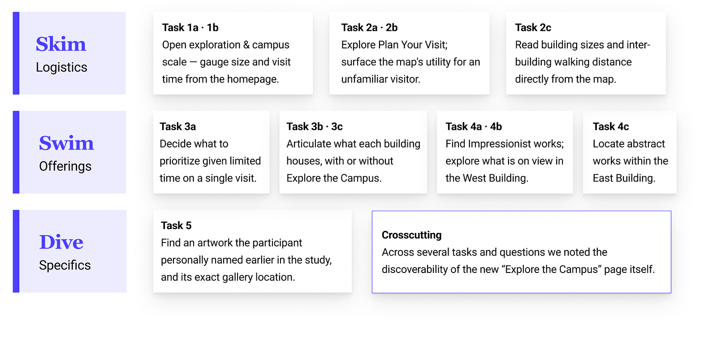
Task: Select the Swim Offerings category block
Action: tap(69, 152)
